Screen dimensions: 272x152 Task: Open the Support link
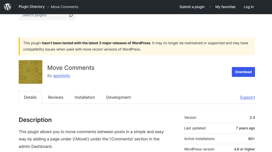point(247,97)
